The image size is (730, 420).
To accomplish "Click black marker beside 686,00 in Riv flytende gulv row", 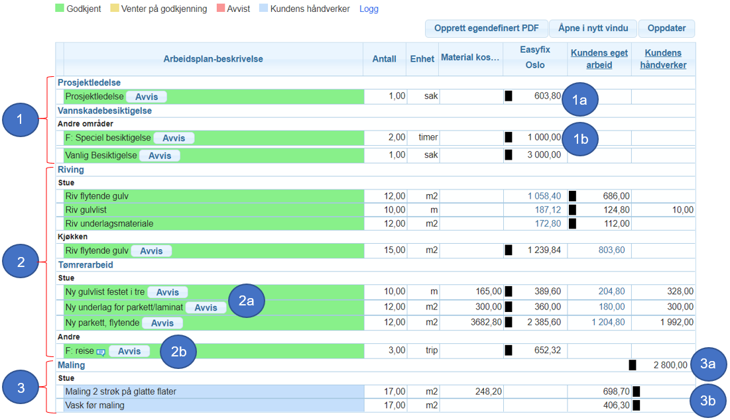I will (572, 196).
